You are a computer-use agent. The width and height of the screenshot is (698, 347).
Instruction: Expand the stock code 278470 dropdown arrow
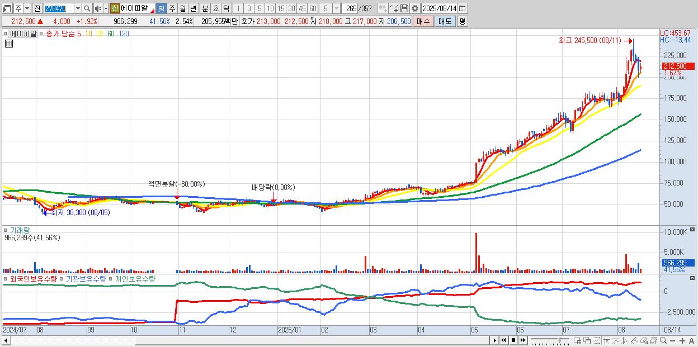coord(77,8)
